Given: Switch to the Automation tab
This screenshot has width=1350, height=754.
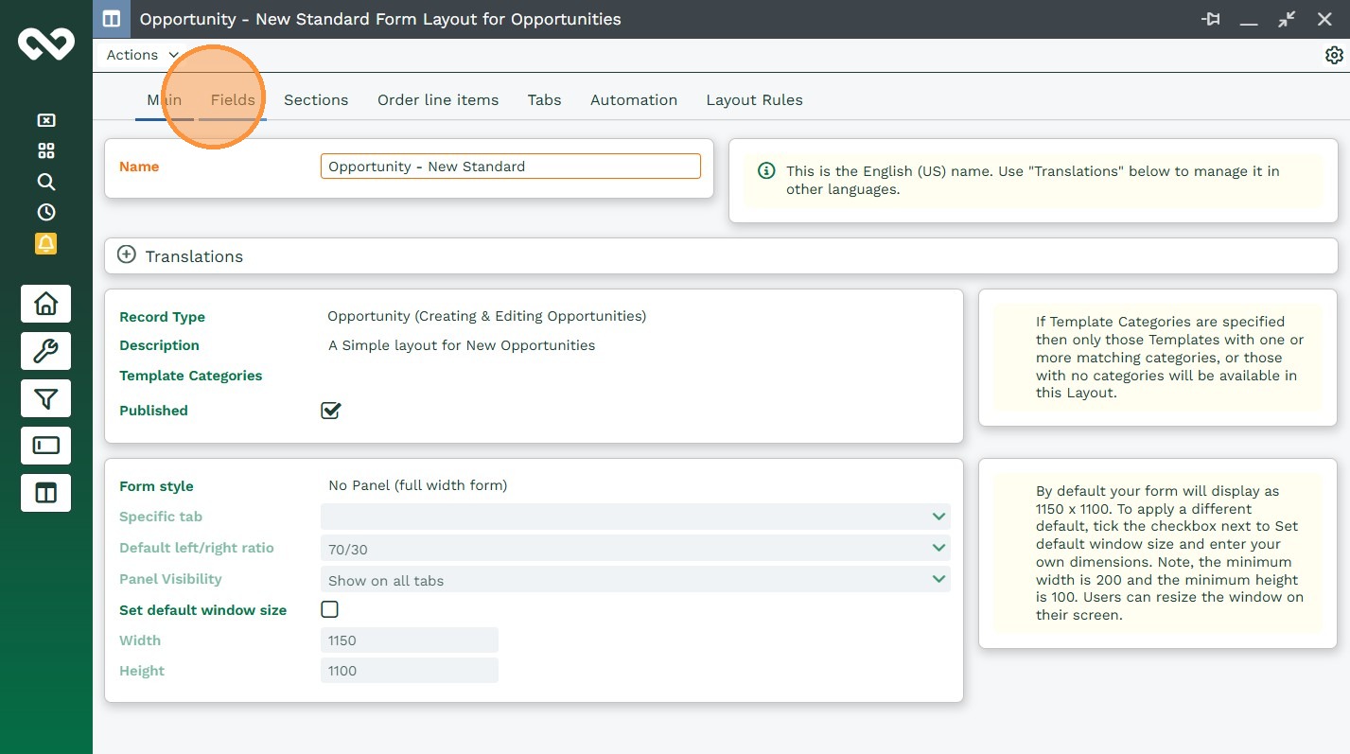Looking at the screenshot, I should pyautogui.click(x=633, y=100).
